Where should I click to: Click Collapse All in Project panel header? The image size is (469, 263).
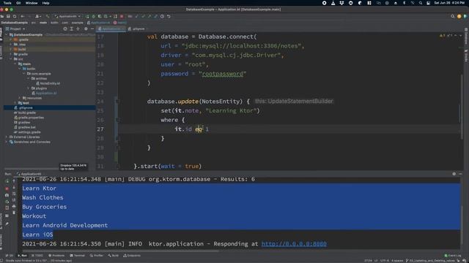point(78,29)
